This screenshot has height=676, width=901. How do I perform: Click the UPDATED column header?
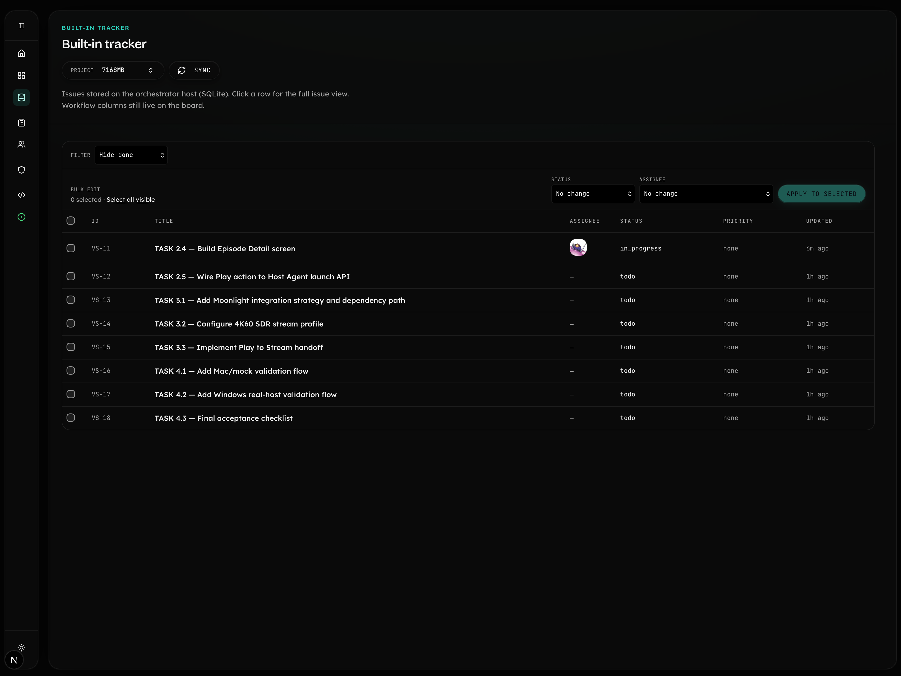click(x=819, y=221)
